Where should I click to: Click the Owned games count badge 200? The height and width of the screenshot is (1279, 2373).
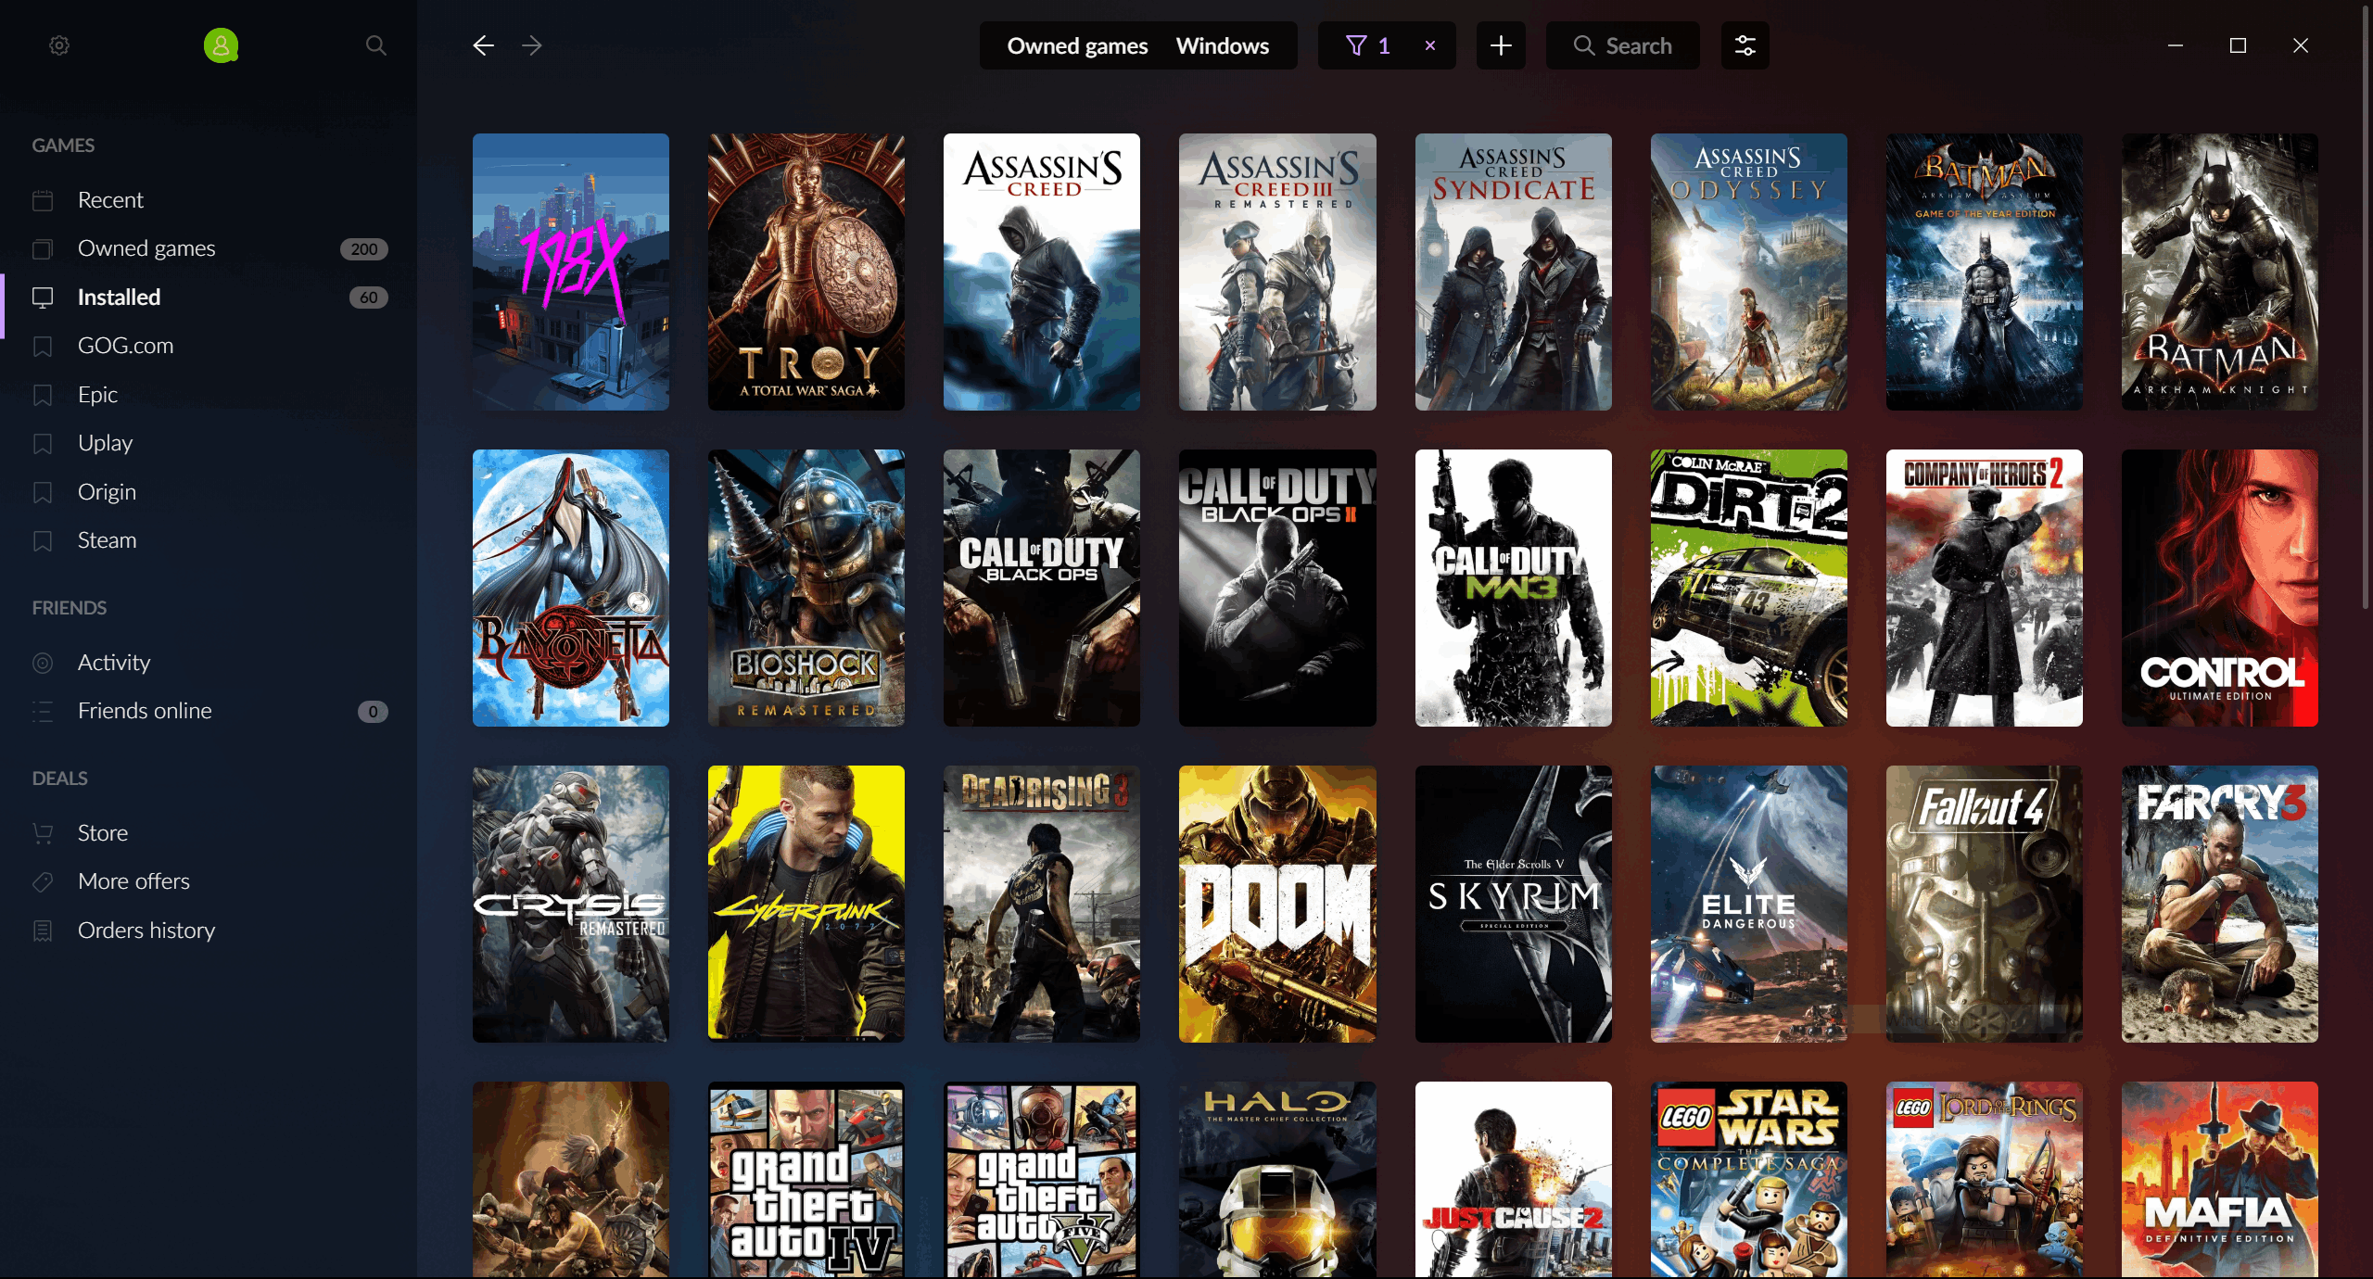pos(363,248)
